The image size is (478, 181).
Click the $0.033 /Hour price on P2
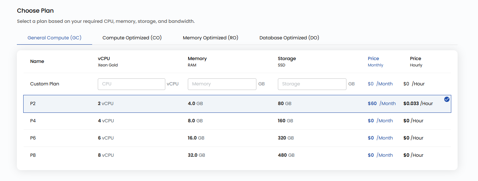click(x=418, y=104)
